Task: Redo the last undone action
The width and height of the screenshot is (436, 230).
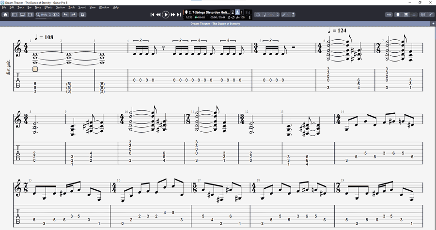Action: (x=74, y=15)
